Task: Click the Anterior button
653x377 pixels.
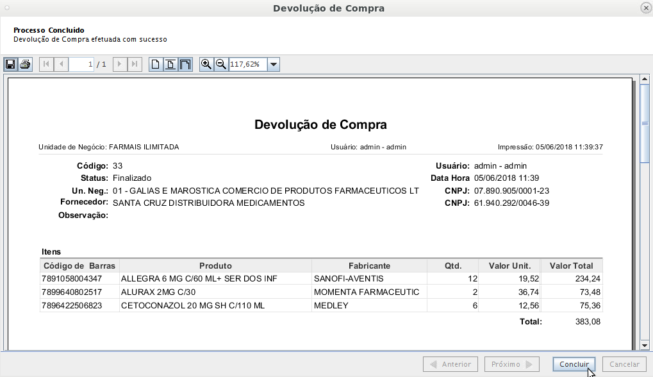Action: 450,364
